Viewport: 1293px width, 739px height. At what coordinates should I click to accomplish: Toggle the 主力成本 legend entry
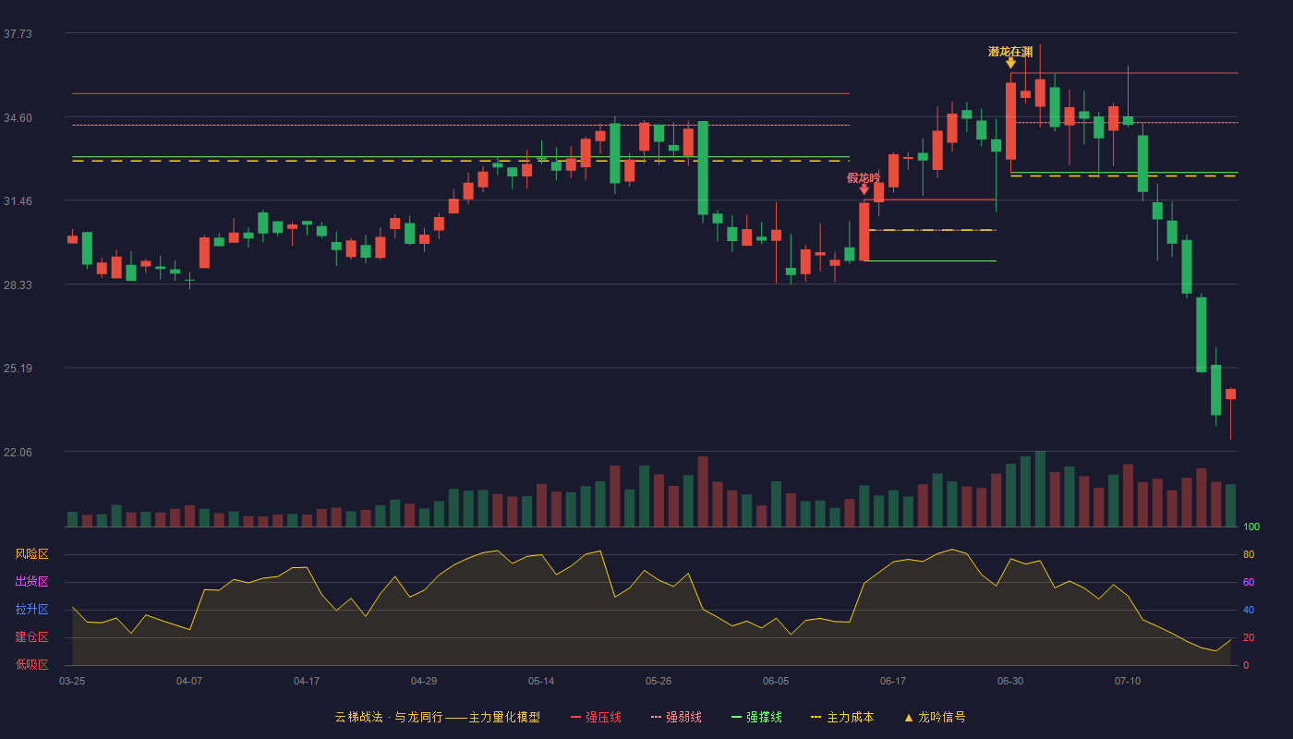click(841, 717)
